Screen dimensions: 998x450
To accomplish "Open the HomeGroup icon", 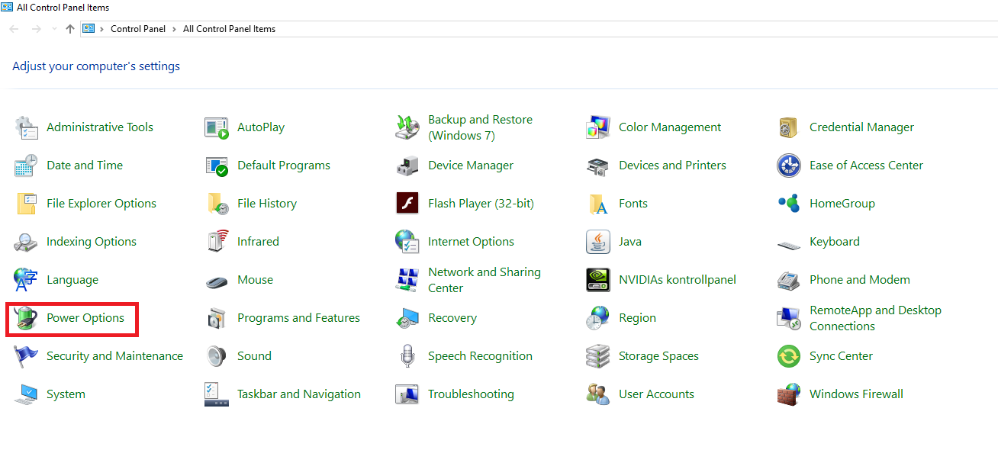I will (x=789, y=204).
